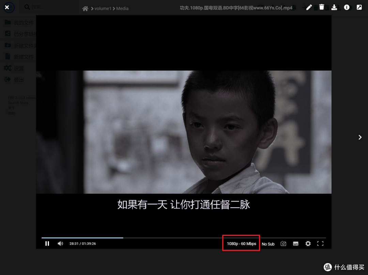Download the video file
Image resolution: width=368 pixels, height=275 pixels.
click(334, 7)
